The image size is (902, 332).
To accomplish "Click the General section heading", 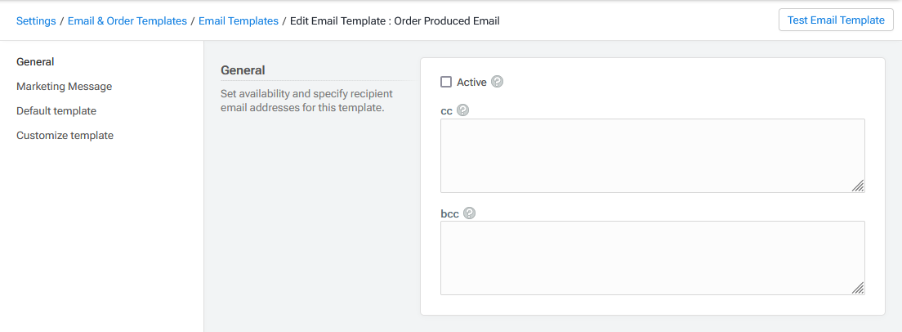I will pos(243,70).
